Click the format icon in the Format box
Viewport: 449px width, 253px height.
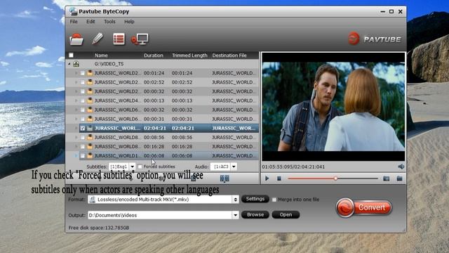pos(92,200)
